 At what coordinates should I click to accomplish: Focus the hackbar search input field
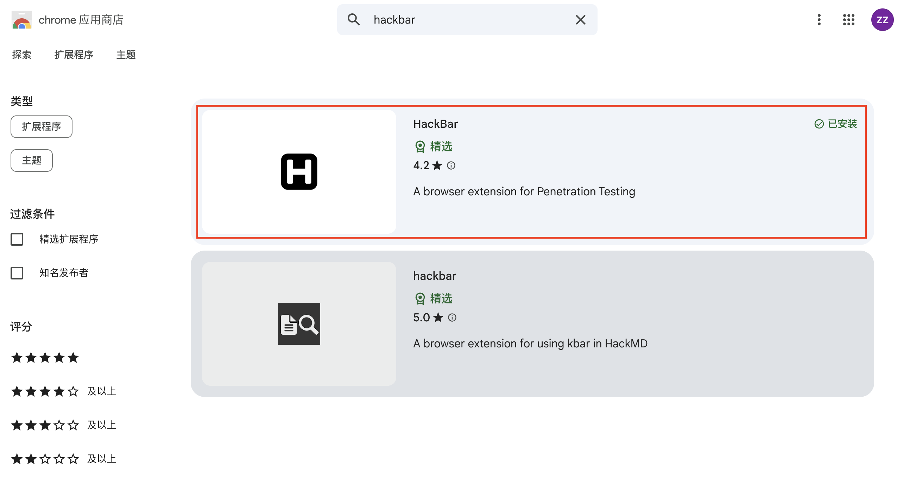467,20
